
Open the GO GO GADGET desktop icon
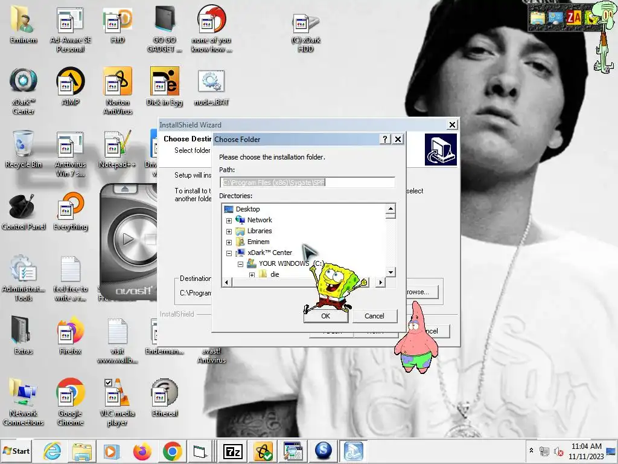pyautogui.click(x=164, y=29)
